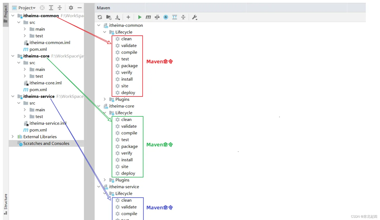Select test folder under itheima-core
This screenshot has height=220, width=380.
(36, 76)
